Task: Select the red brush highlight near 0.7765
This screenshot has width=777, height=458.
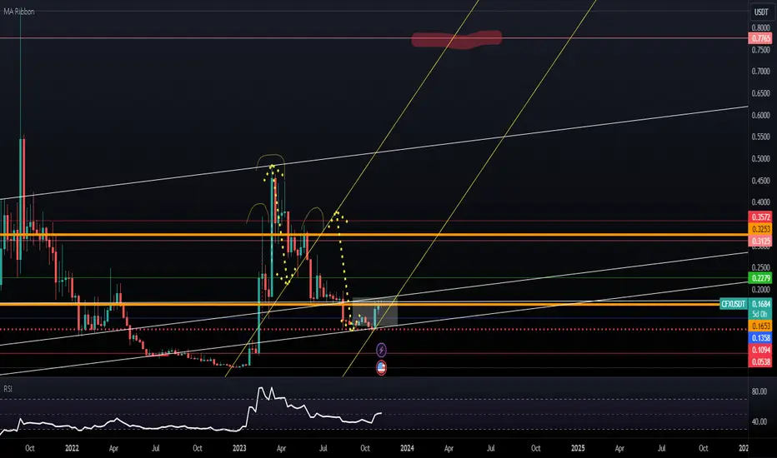Action: click(456, 40)
